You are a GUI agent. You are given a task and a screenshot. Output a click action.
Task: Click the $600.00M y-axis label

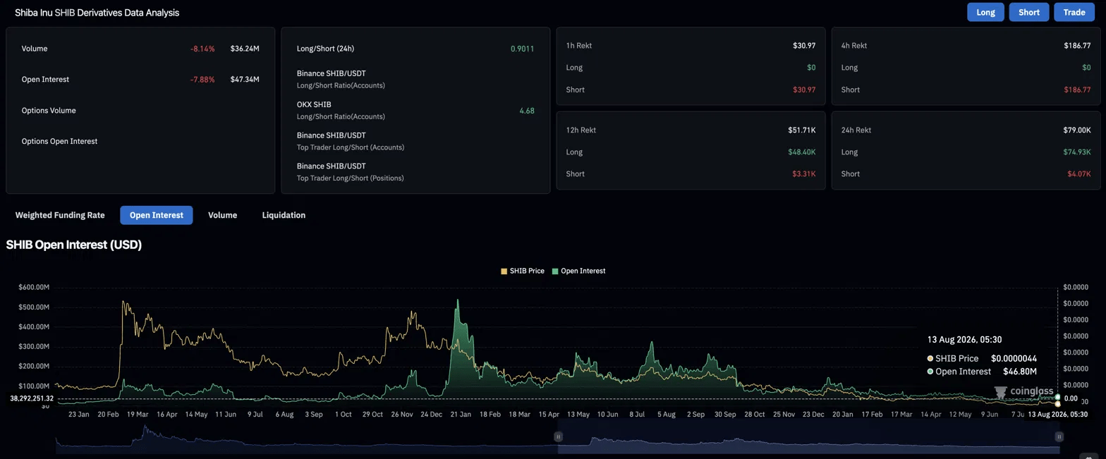pyautogui.click(x=34, y=288)
